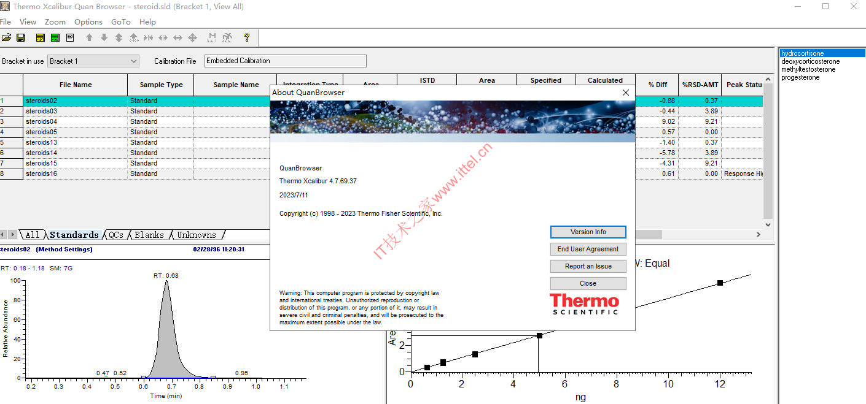This screenshot has height=404, width=866.
Task: Click the Sample Name column header
Action: click(x=236, y=85)
